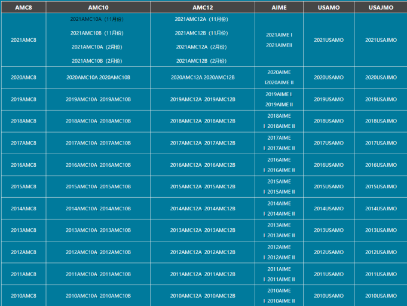Open the 2019AMC10A link

coord(81,99)
